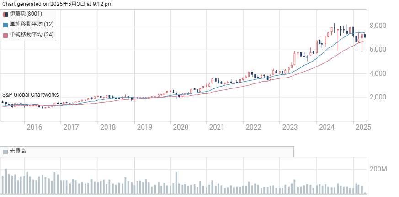
Task: Click the 2025 x-axis label
Action: (363, 127)
